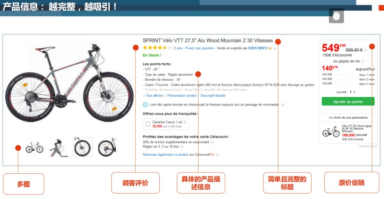
Task: Select the handlebar close-up thumbnail
Action: (59, 147)
